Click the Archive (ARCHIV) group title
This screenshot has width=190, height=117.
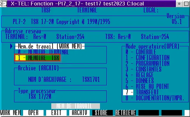[38, 68]
